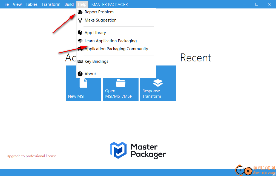Open App Library from Help menu
Screen dimensions: 276x176
(x=116, y=33)
